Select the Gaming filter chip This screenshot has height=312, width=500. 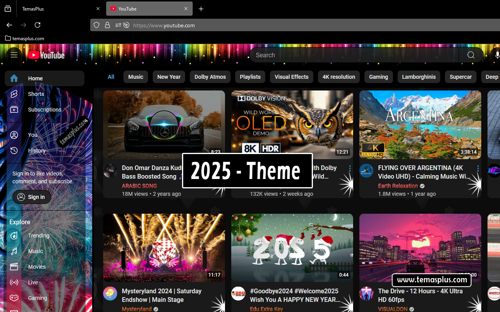pyautogui.click(x=379, y=77)
